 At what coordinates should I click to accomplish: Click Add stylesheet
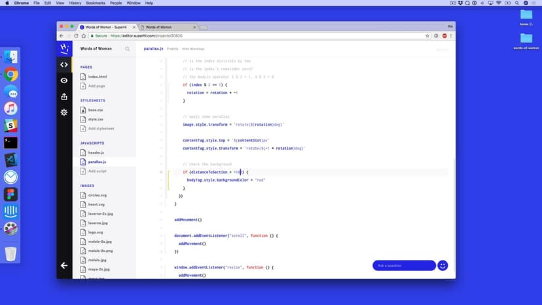pos(101,128)
